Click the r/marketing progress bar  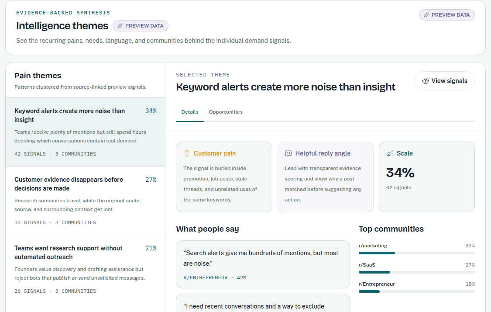coord(417,253)
